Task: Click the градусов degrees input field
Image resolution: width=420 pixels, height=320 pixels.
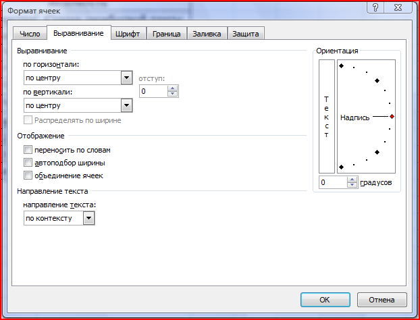Action: pyautogui.click(x=333, y=182)
